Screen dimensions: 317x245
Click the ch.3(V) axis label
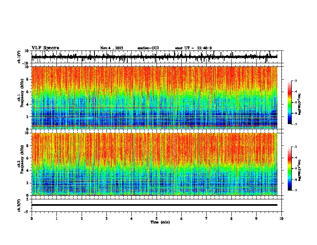(19, 205)
